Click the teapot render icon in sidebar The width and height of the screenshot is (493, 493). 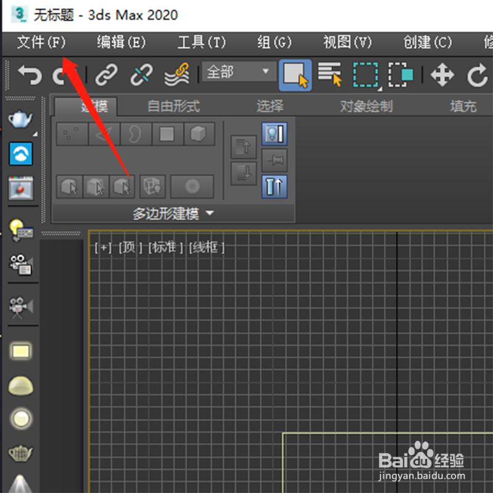pyautogui.click(x=21, y=120)
